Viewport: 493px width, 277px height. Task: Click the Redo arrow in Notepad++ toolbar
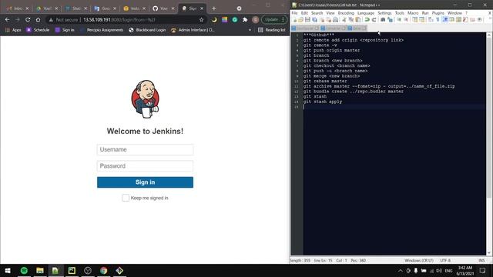click(374, 20)
